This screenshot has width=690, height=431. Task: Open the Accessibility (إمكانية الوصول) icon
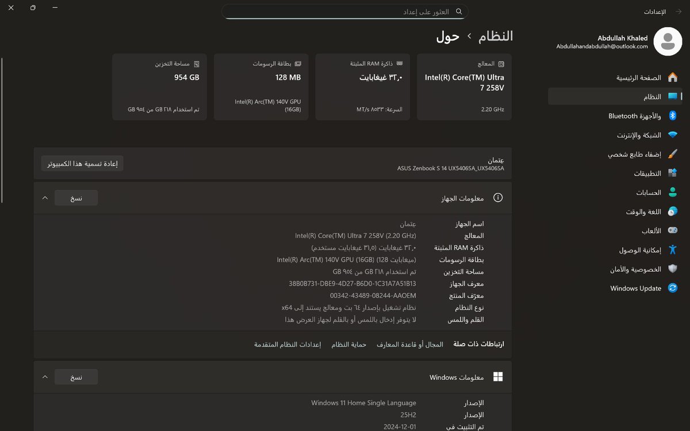(672, 250)
